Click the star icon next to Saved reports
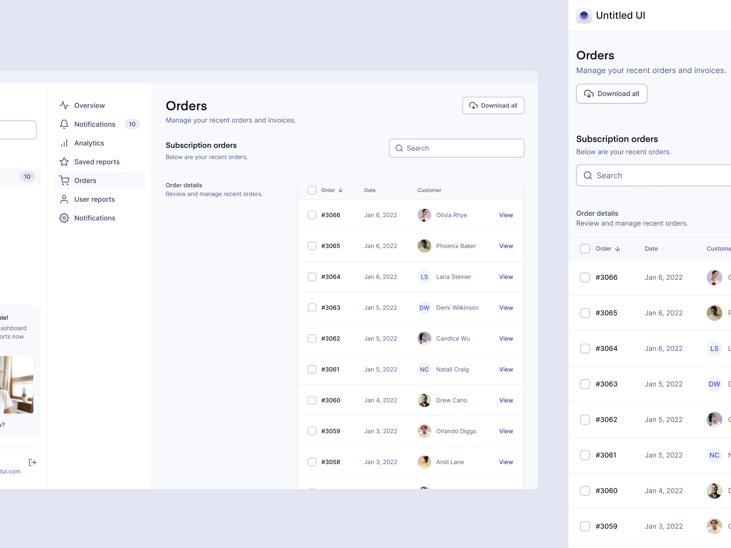This screenshot has height=548, width=731. point(64,162)
